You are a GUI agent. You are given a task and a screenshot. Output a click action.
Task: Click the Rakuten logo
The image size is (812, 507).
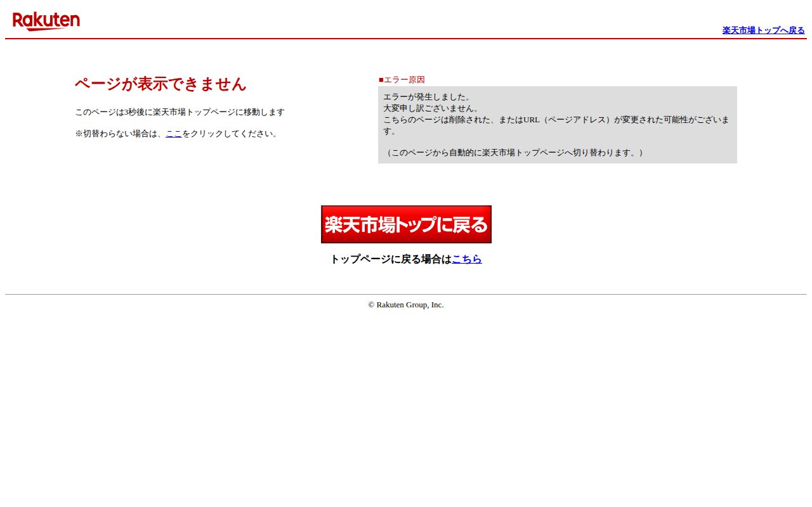coord(46,22)
